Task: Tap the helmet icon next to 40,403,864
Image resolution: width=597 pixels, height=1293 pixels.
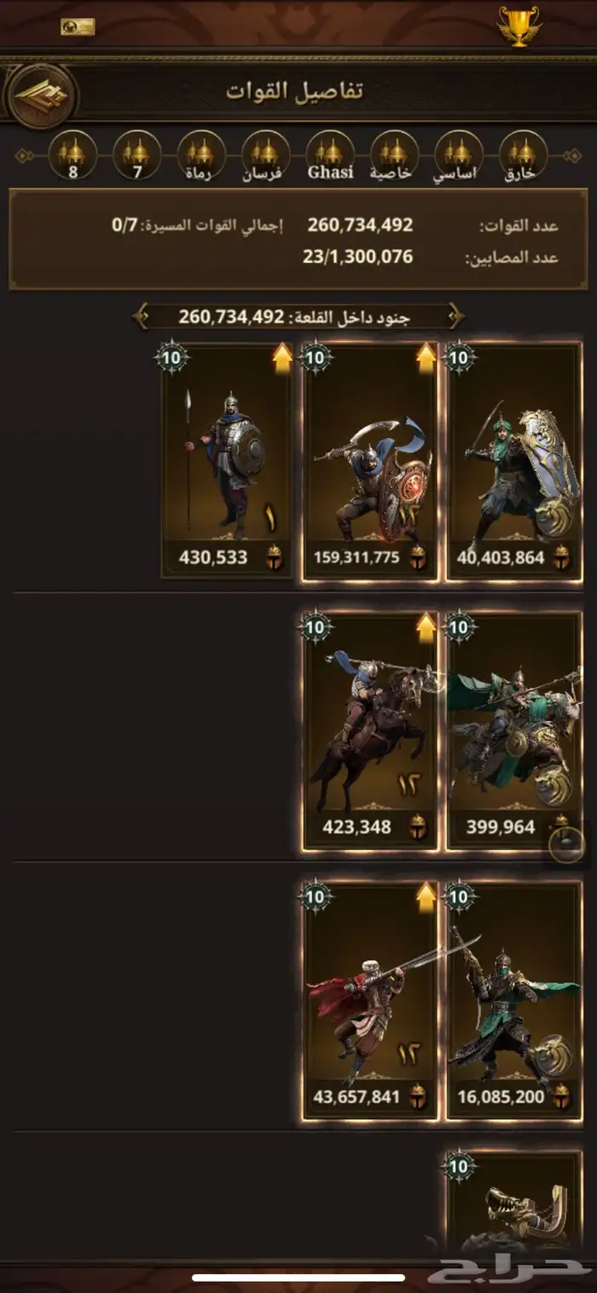Action: [x=561, y=558]
